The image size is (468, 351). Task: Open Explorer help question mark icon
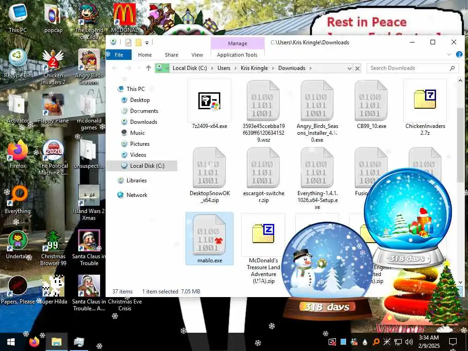(x=459, y=54)
